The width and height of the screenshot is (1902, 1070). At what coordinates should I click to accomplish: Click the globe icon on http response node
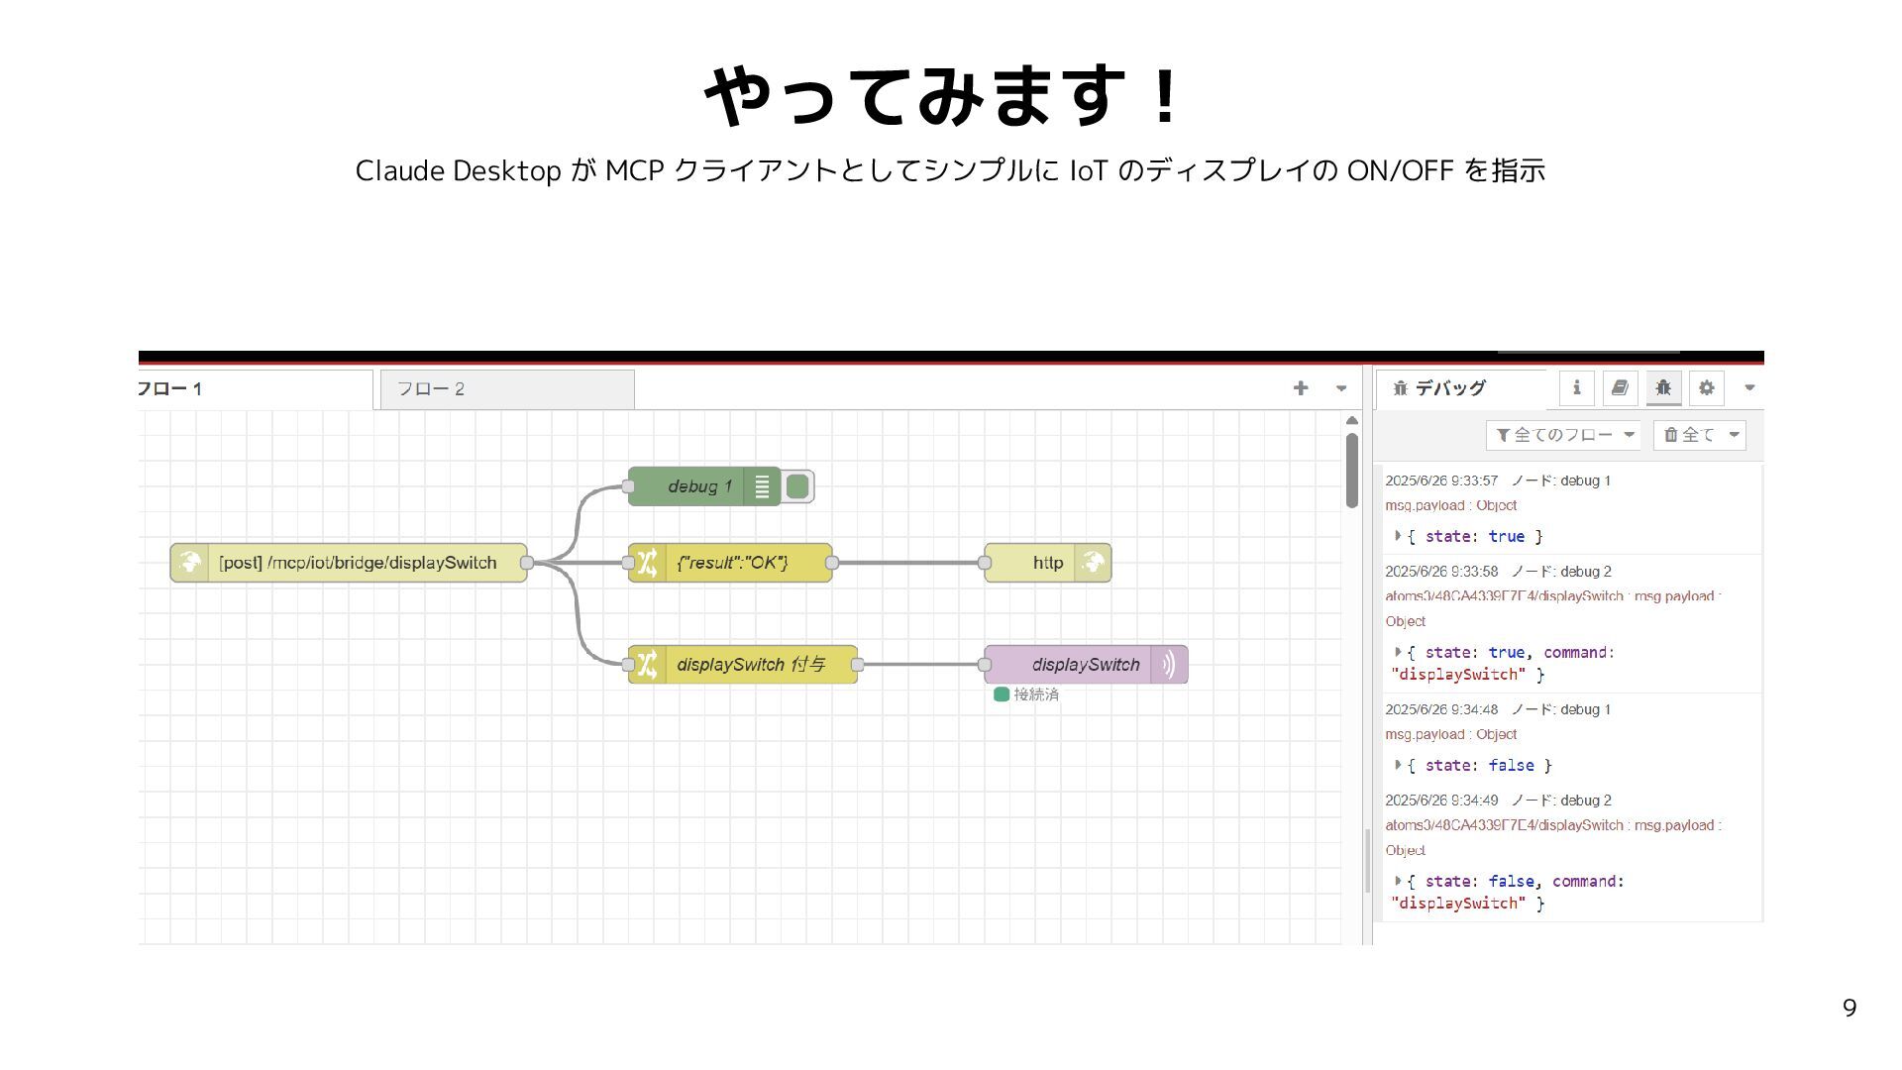[x=1093, y=563]
